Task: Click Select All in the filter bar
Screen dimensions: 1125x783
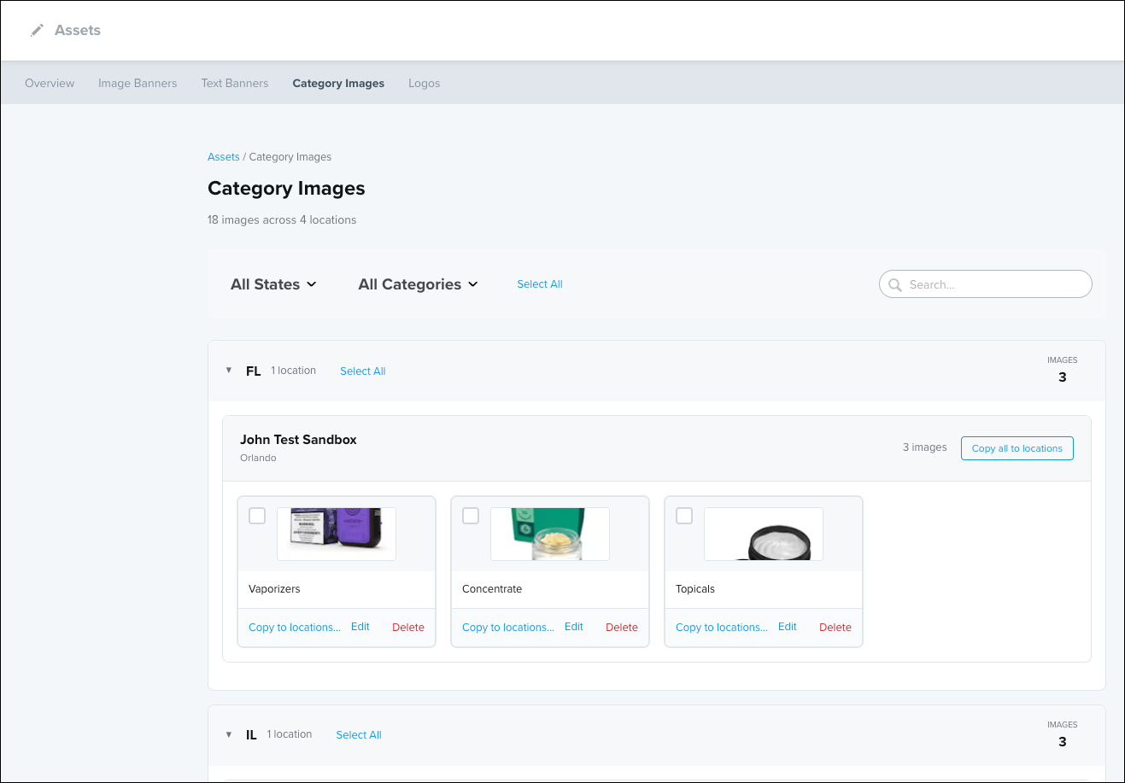Action: pyautogui.click(x=540, y=284)
